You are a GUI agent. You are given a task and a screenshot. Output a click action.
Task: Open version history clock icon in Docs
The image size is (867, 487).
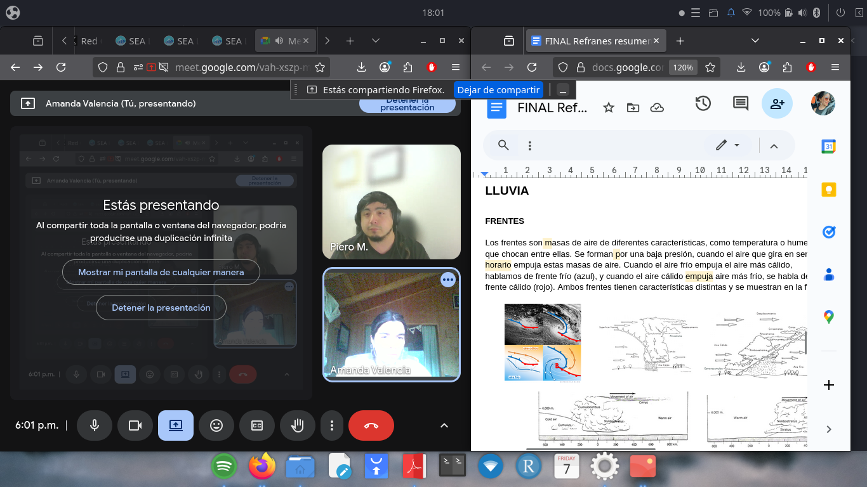click(703, 104)
